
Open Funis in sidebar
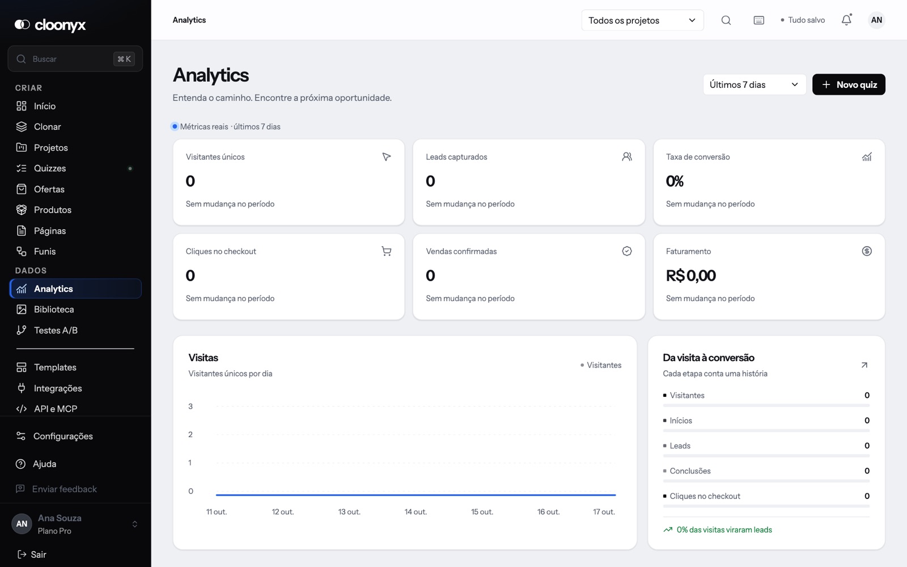coord(75,251)
